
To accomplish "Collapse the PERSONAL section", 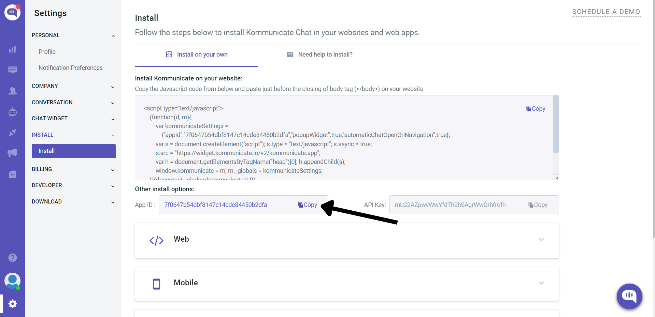I will click(73, 35).
